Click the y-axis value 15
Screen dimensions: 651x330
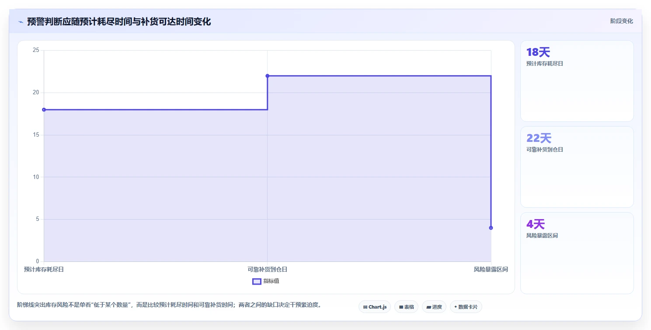pyautogui.click(x=36, y=135)
